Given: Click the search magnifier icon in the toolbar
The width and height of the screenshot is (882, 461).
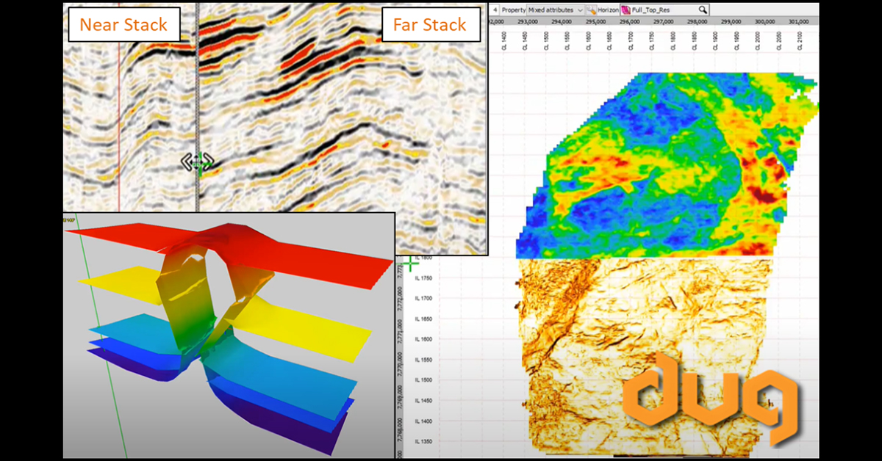Looking at the screenshot, I should [x=703, y=10].
